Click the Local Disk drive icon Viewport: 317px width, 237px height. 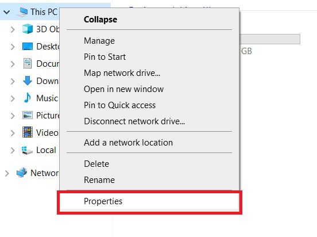click(x=27, y=150)
